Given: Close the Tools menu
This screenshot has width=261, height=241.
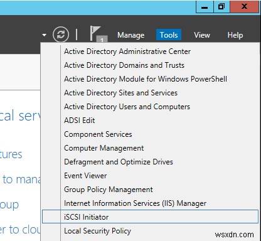Looking at the screenshot, I should click(169, 35).
